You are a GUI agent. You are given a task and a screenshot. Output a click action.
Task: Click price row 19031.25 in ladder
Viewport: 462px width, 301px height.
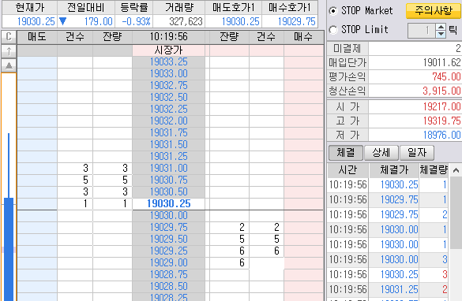point(168,156)
